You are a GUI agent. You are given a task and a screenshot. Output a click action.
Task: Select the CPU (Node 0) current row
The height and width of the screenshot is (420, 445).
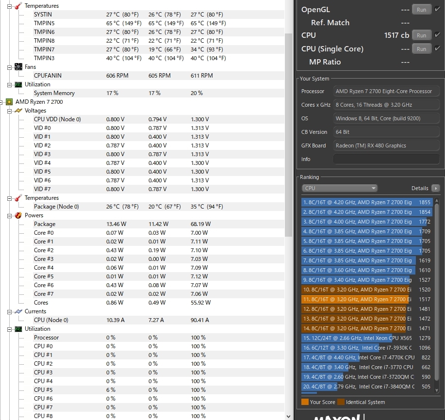click(x=159, y=320)
